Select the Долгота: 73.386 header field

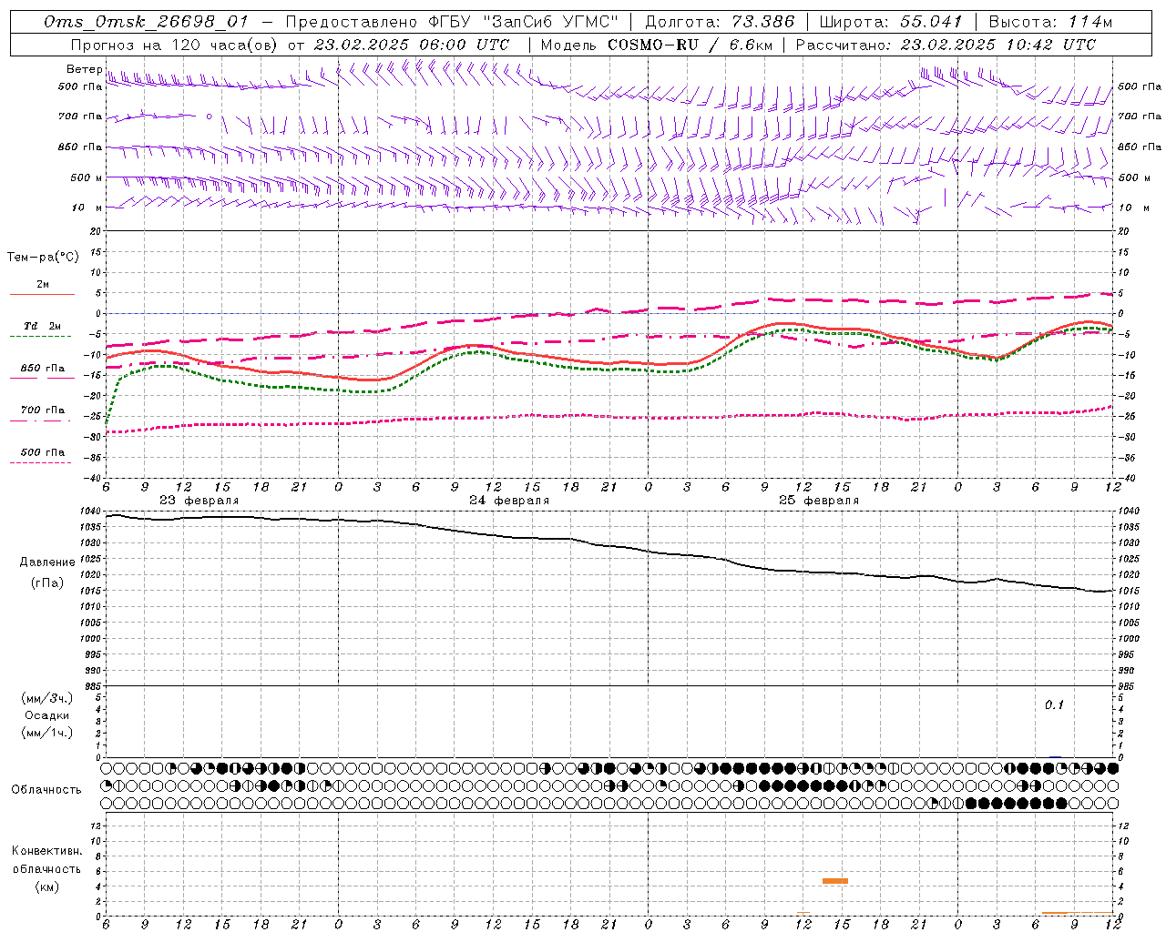720,22
